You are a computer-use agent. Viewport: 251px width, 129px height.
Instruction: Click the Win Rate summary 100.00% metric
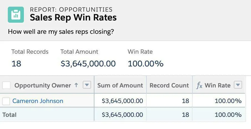click(x=145, y=64)
